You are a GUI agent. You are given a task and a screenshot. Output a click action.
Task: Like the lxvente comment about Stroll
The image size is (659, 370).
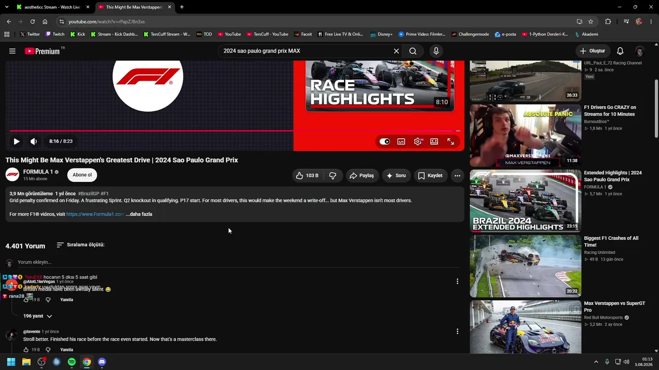26,350
